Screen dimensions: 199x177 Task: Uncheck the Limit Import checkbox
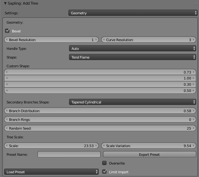pyautogui.click(x=104, y=172)
